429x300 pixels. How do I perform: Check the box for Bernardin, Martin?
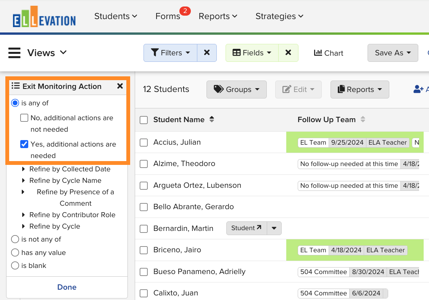point(144,229)
